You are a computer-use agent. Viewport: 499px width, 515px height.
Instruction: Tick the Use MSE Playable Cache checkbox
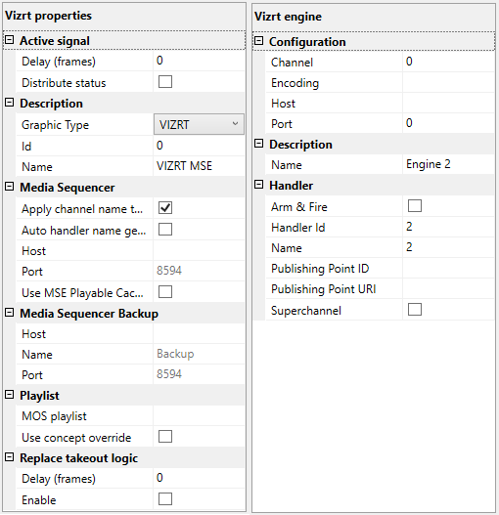coord(165,291)
